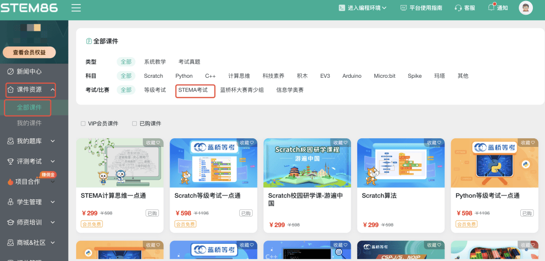Click the platform guide monitor icon

[x=404, y=8]
